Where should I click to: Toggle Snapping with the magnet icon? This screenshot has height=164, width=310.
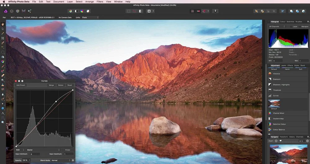click(x=204, y=11)
